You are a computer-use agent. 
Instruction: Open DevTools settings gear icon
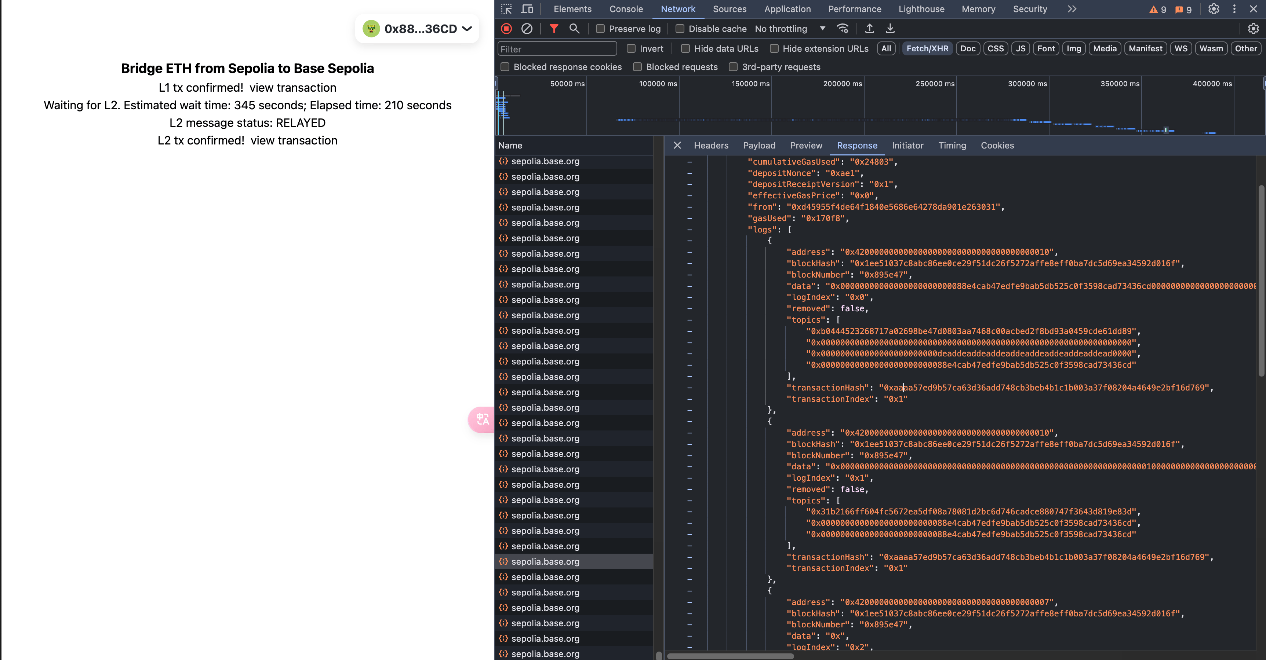pyautogui.click(x=1214, y=9)
